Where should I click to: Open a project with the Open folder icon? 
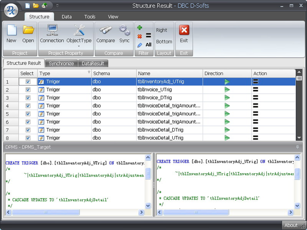[x=28, y=30]
